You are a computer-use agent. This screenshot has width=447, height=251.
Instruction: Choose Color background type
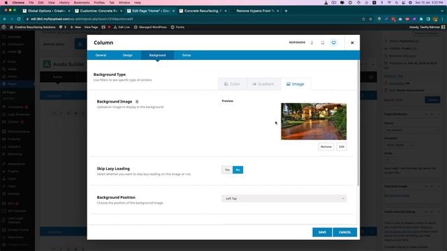233,84
